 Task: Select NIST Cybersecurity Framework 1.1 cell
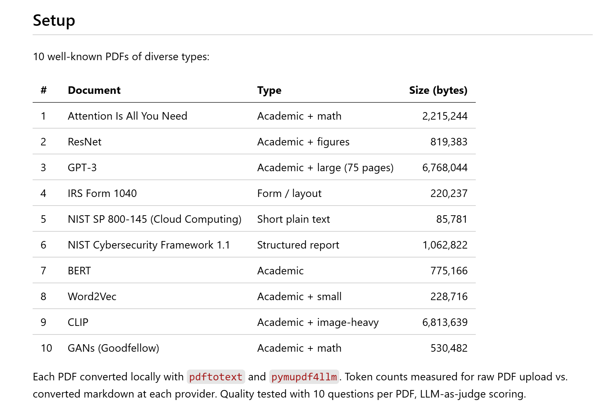pos(149,245)
